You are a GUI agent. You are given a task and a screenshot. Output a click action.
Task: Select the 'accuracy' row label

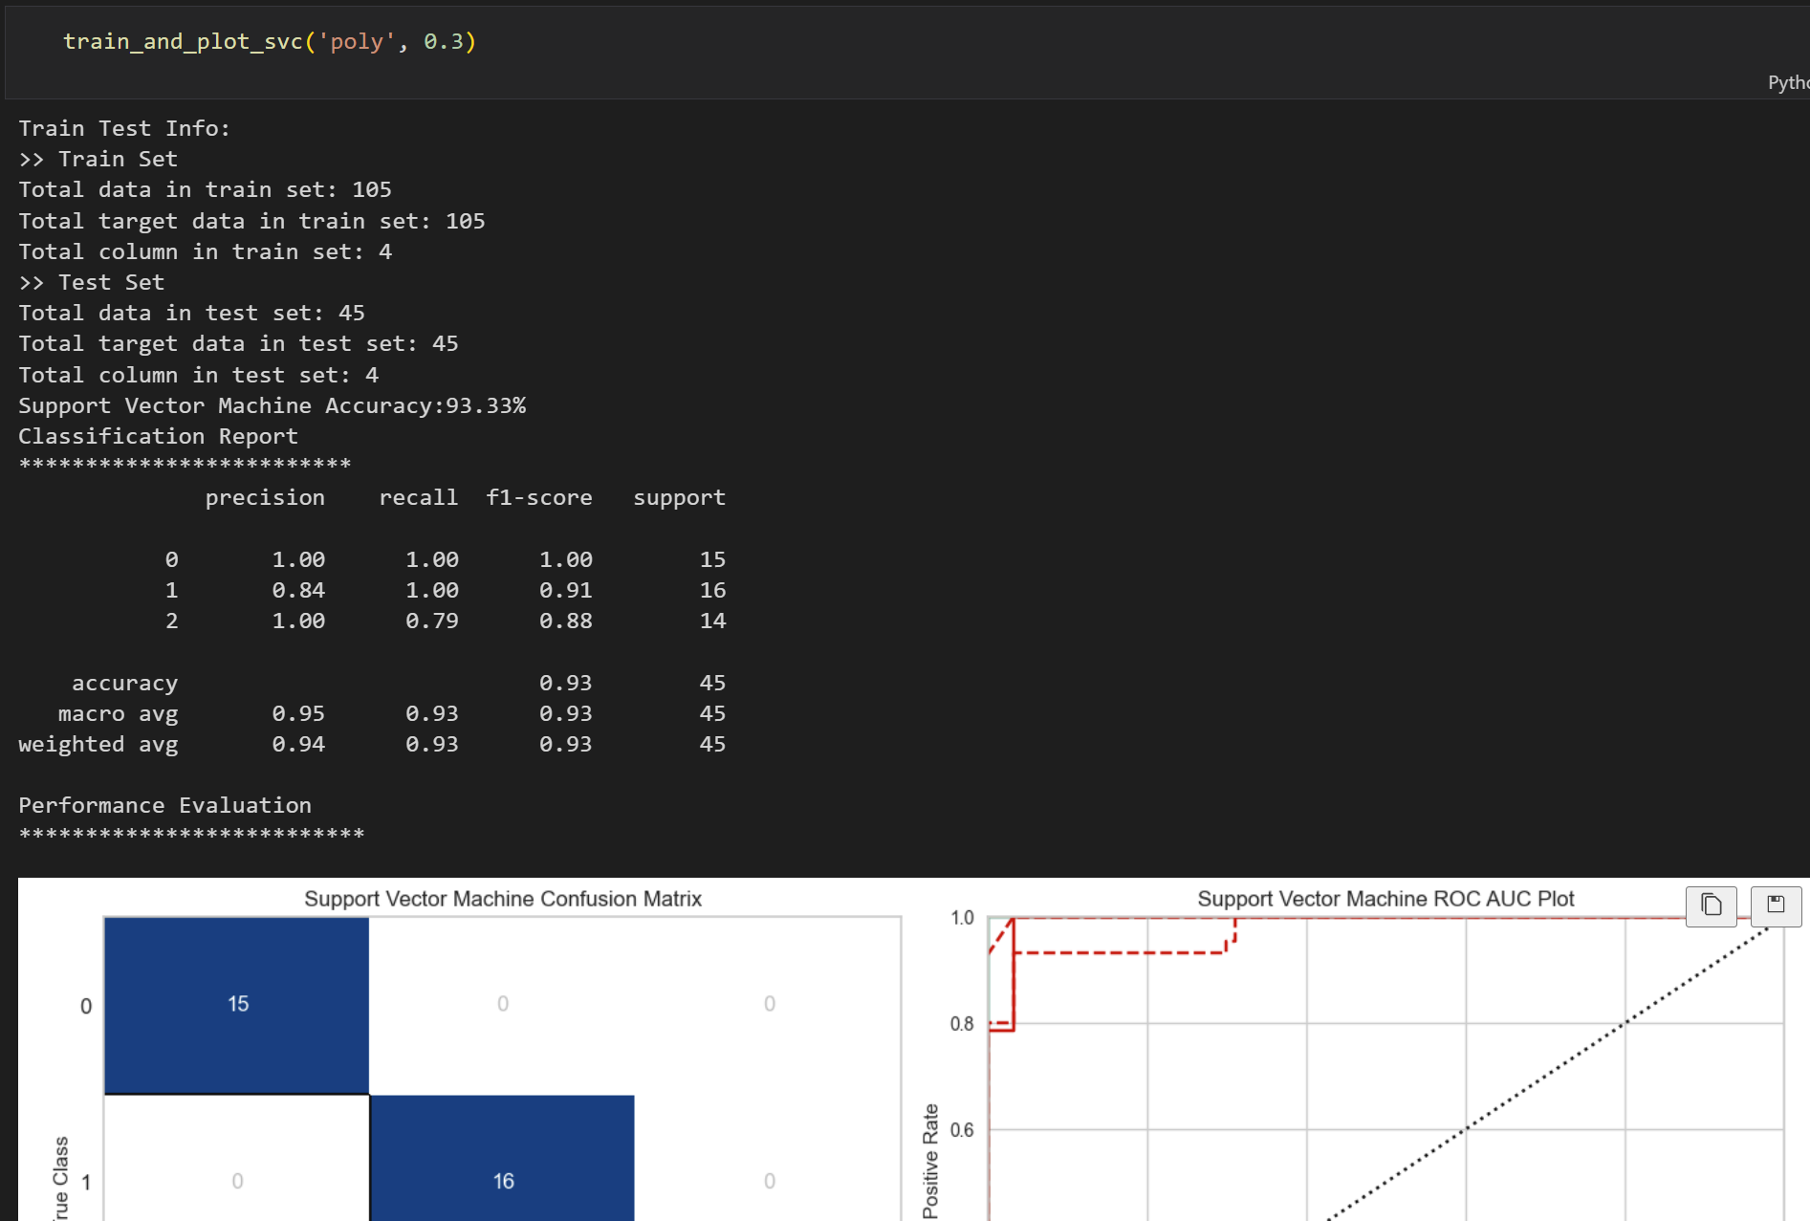pos(124,683)
